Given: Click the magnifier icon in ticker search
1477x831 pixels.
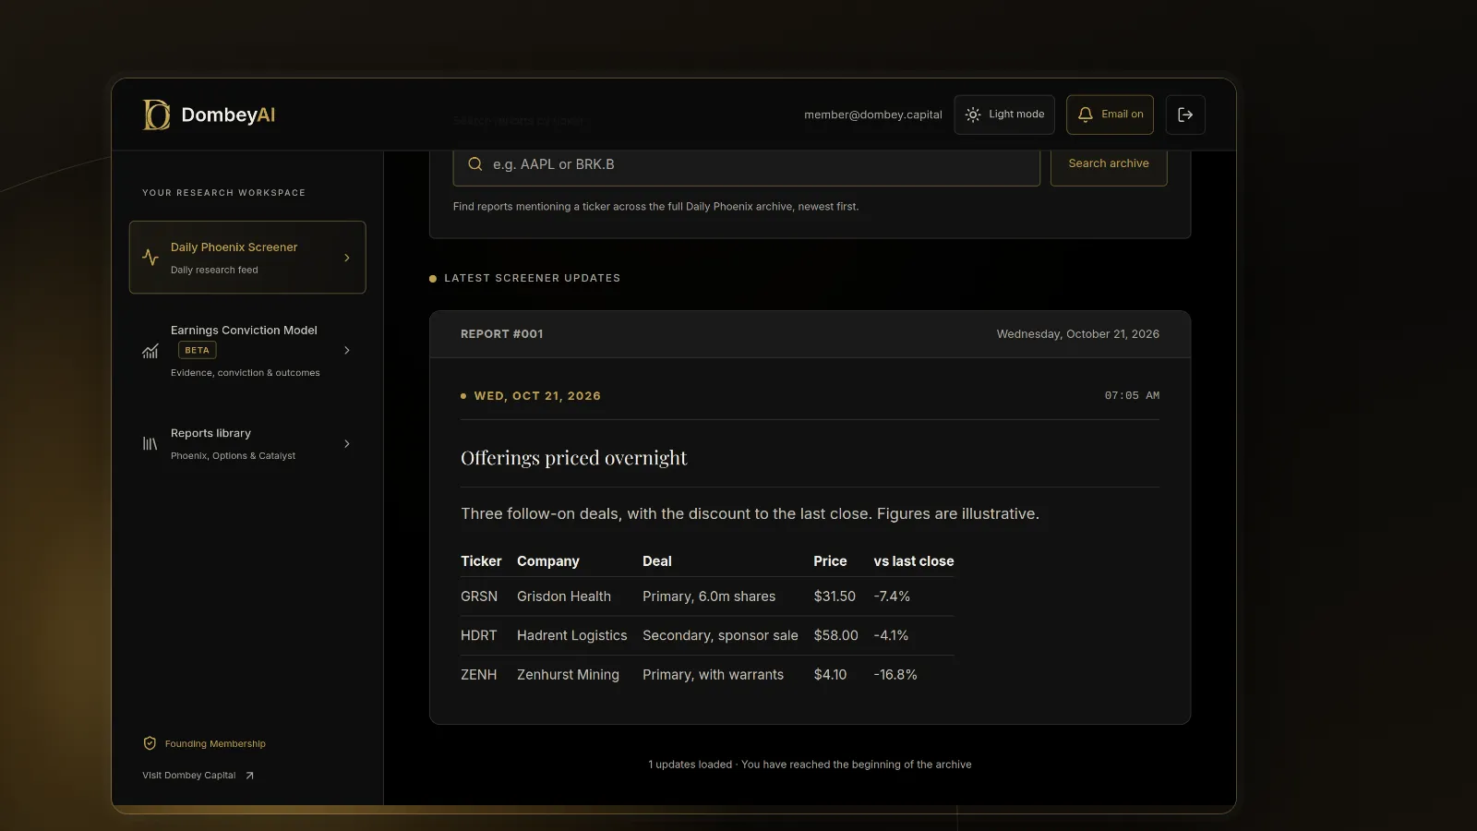Looking at the screenshot, I should click(x=475, y=164).
